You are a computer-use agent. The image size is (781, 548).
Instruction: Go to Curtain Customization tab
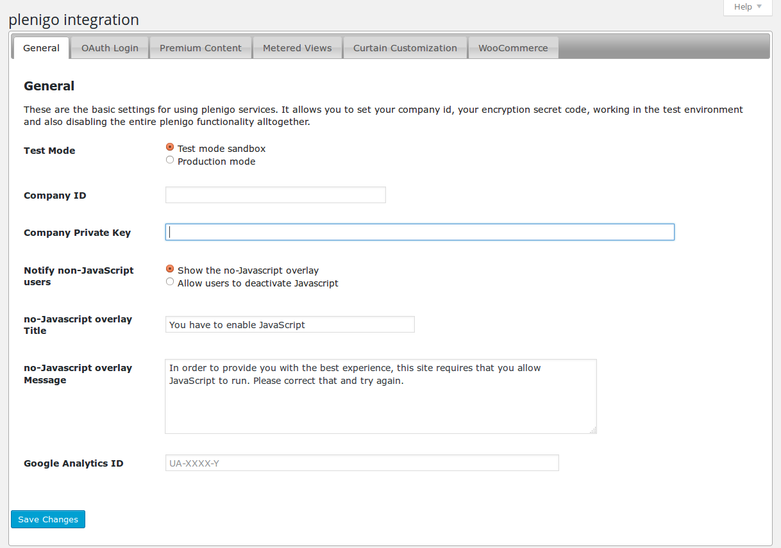click(405, 48)
